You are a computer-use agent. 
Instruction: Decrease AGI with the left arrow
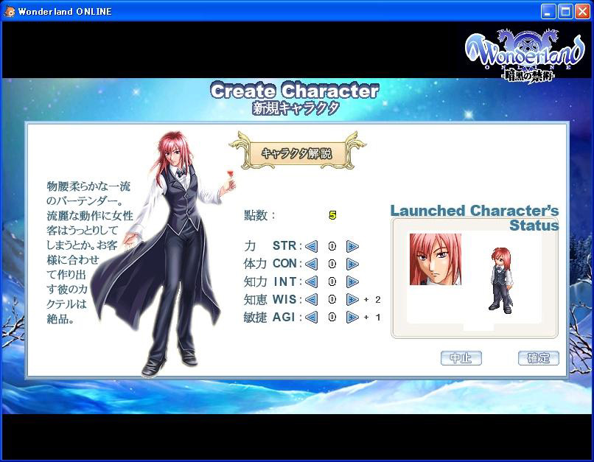pyautogui.click(x=312, y=317)
